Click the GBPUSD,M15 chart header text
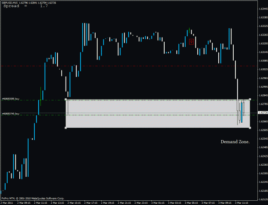268x205 pixels. coord(29,3)
